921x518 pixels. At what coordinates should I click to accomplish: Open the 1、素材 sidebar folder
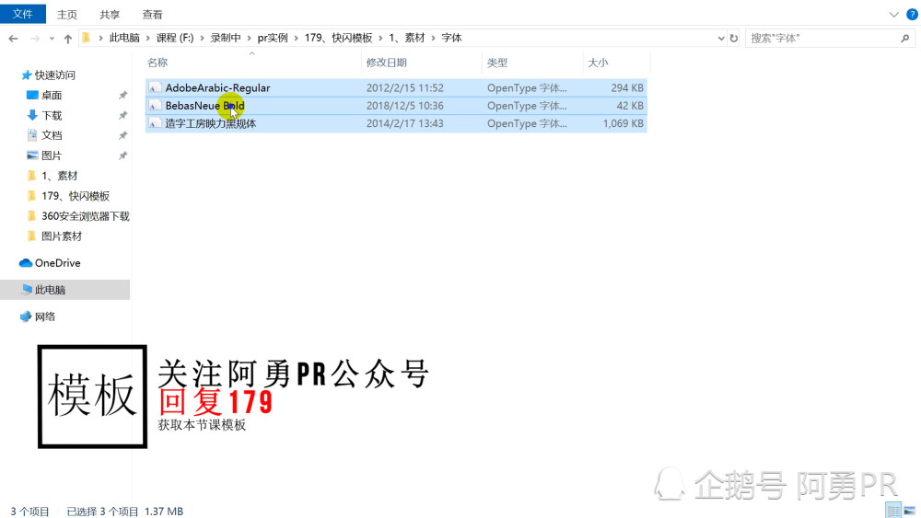click(59, 176)
